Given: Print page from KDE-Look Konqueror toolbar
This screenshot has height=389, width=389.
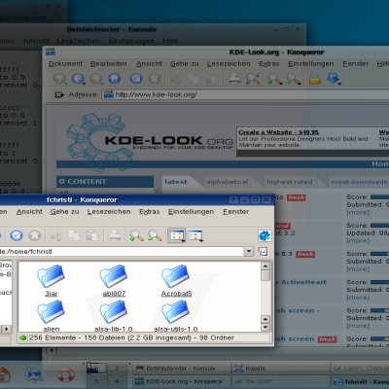Looking at the screenshot, I should tap(234, 79).
